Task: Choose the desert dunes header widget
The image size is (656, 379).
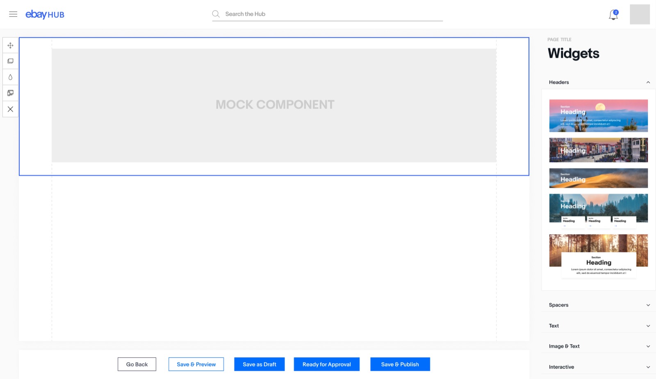Action: click(x=599, y=178)
